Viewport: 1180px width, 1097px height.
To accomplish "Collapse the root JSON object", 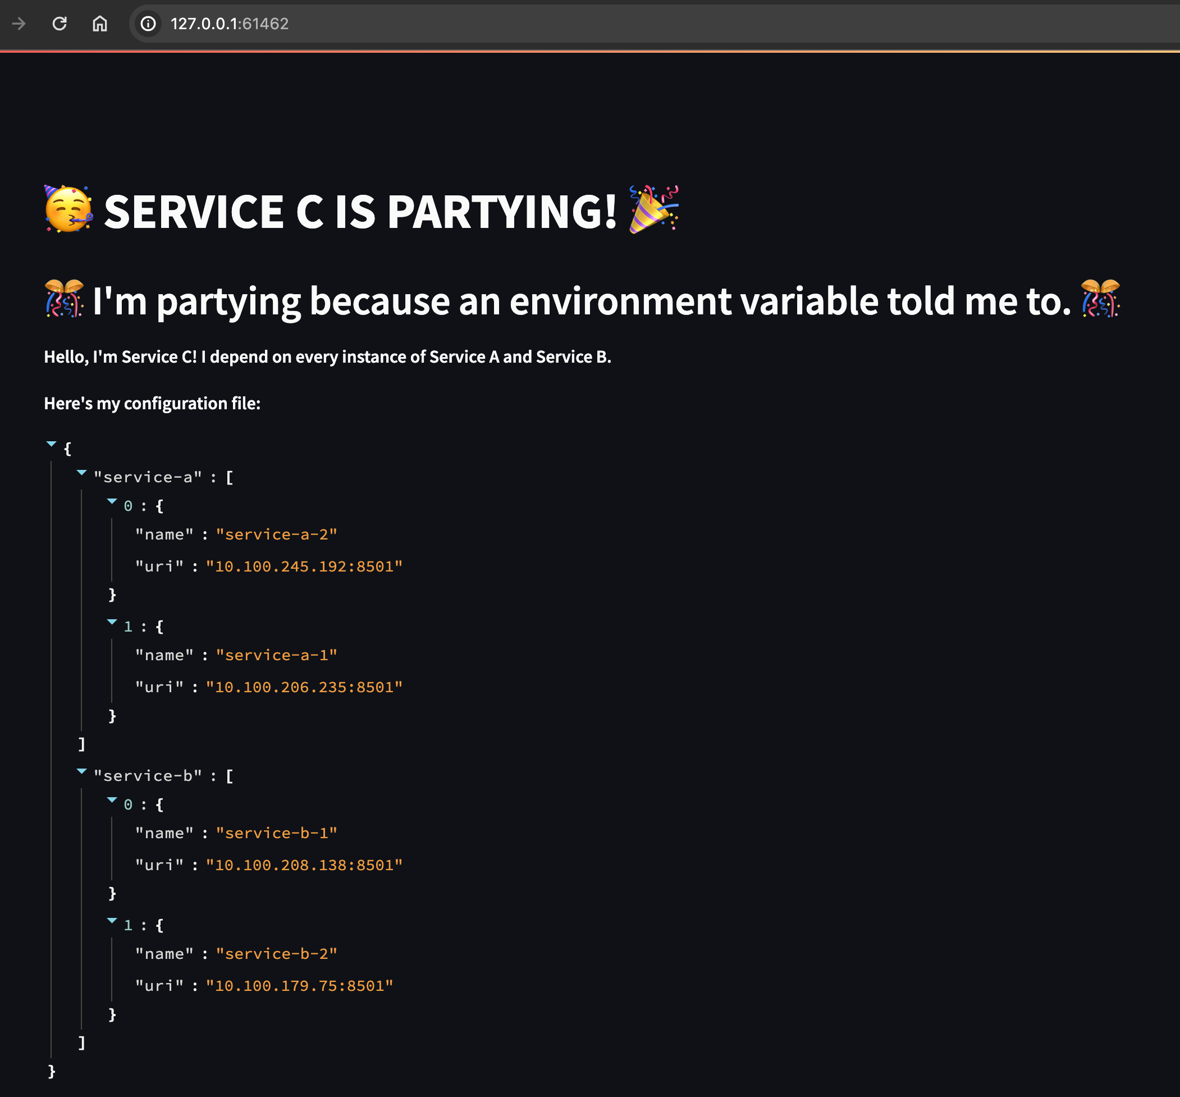I will (52, 444).
